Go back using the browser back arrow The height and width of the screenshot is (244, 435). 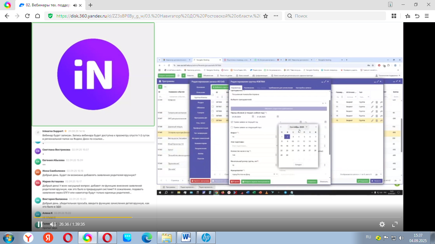pyautogui.click(x=7, y=16)
